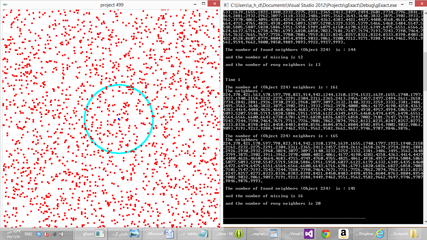Show hidden tray icons arrow
This screenshot has width=427, height=240.
(x=69, y=234)
